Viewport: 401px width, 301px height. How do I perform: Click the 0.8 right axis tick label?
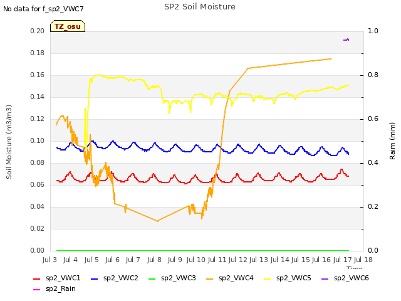(373, 75)
